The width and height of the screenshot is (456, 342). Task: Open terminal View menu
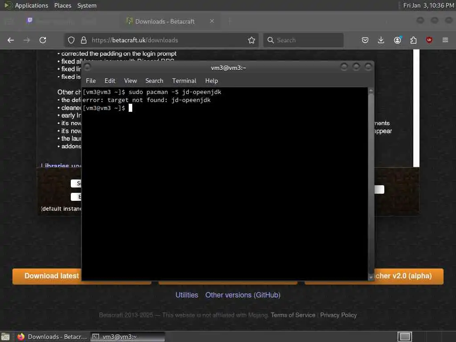point(130,81)
